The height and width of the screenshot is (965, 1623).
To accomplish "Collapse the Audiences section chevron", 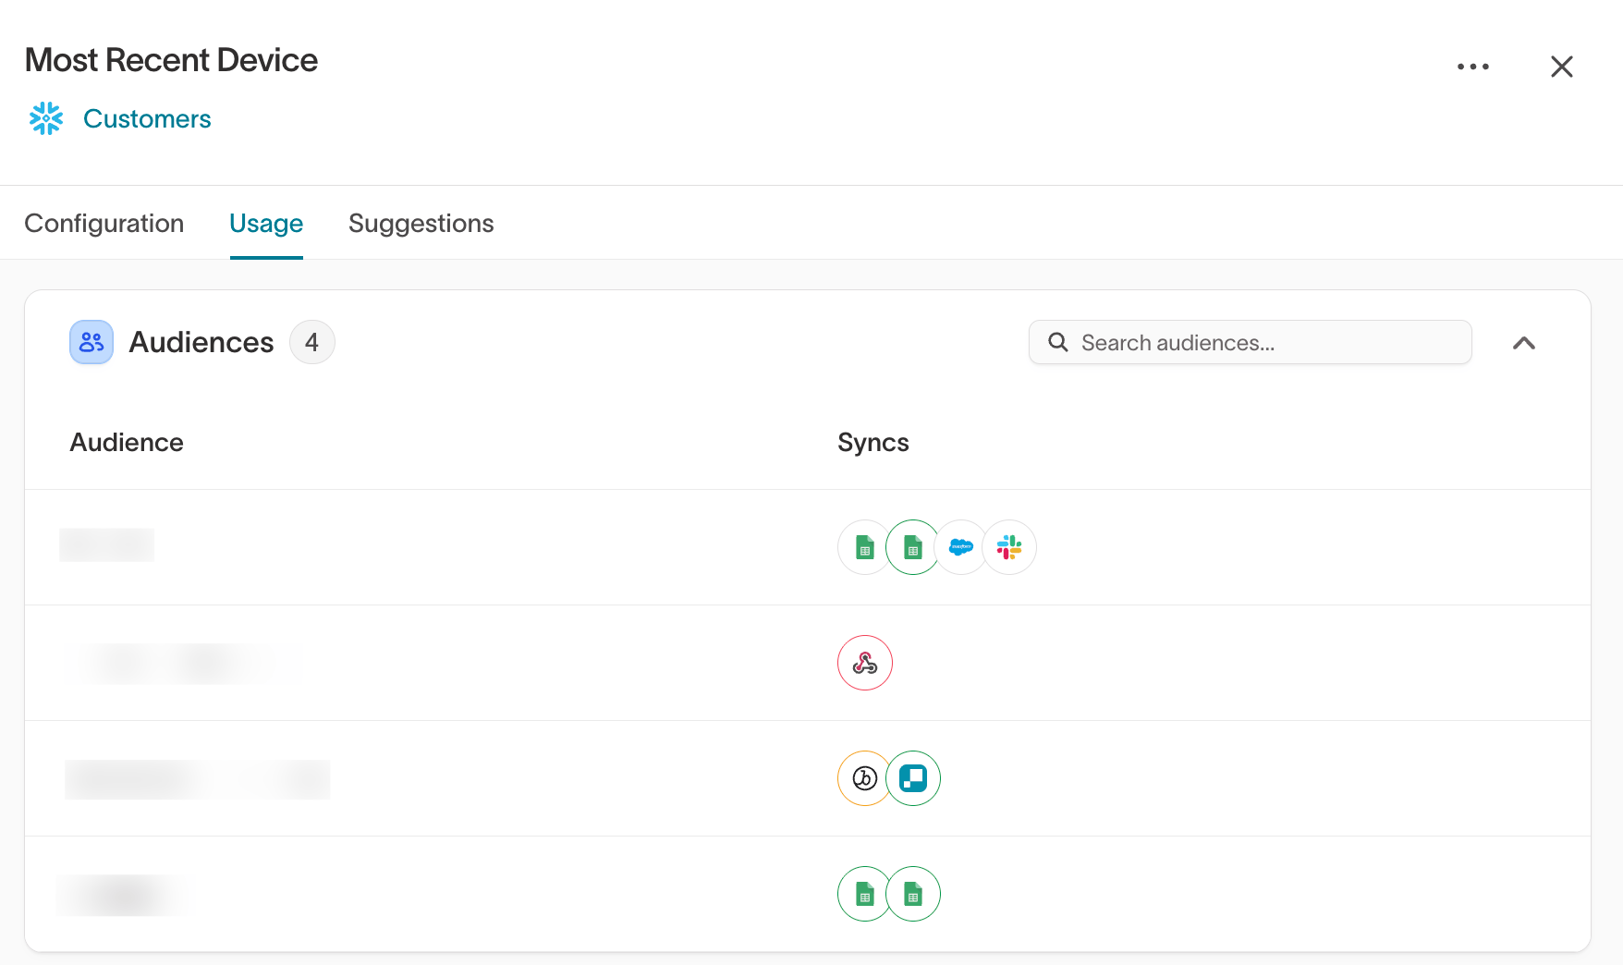I will point(1524,343).
